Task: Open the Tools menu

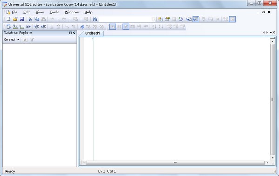Action: tap(54, 12)
